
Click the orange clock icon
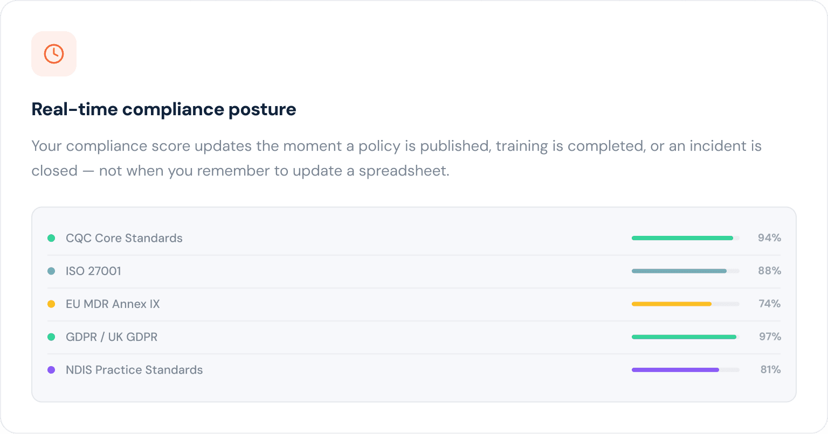tap(54, 54)
